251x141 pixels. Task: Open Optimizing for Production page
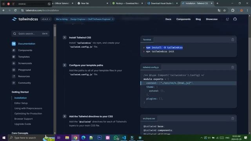pos(28,114)
